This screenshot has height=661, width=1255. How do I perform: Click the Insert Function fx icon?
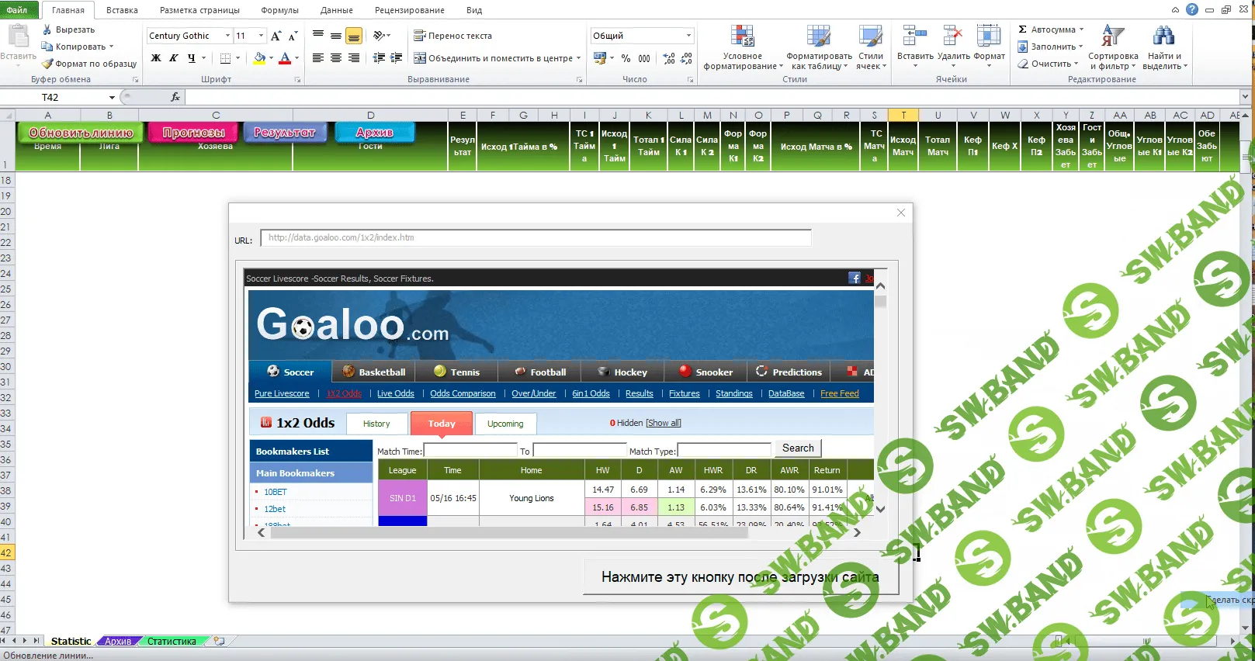click(x=175, y=97)
